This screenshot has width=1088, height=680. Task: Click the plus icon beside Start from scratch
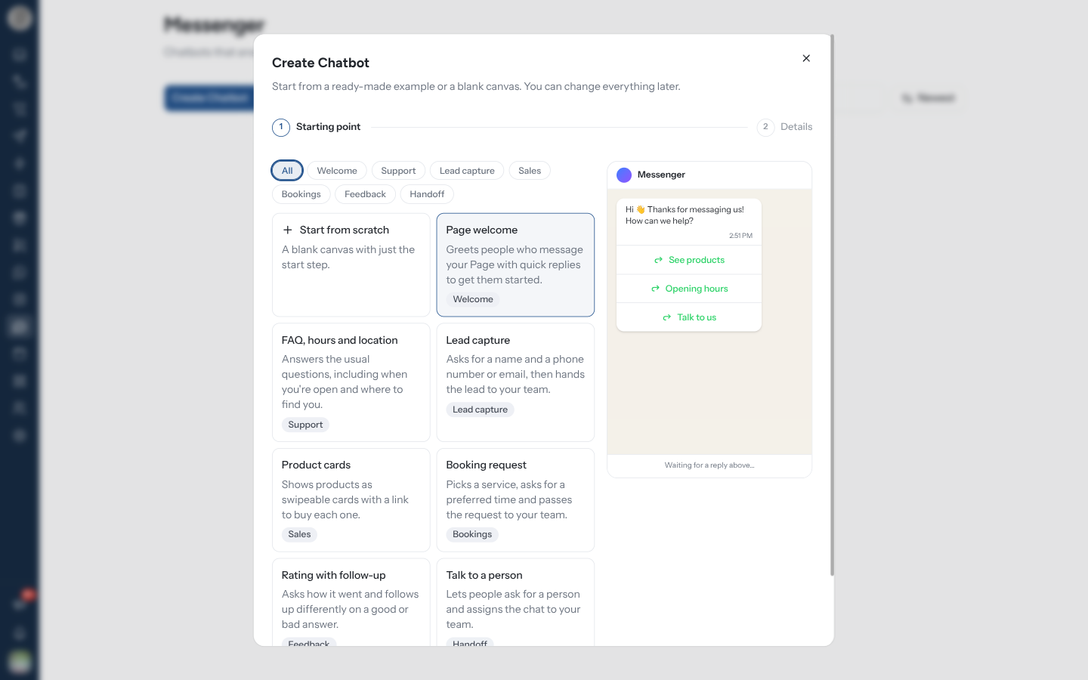pyautogui.click(x=287, y=230)
